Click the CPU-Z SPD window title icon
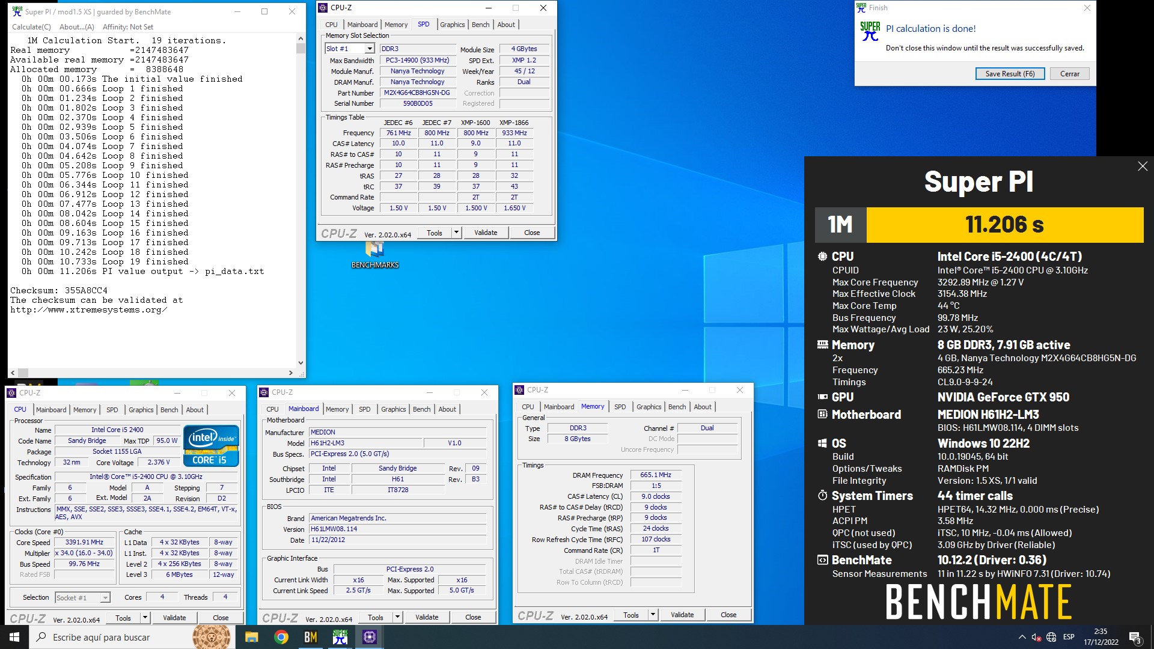The image size is (1154, 649). tap(323, 8)
